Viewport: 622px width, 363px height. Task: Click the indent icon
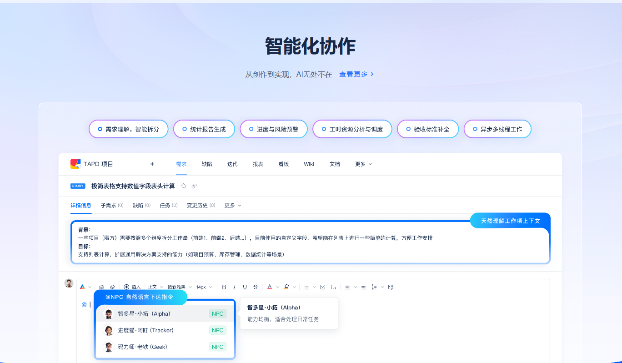point(364,287)
